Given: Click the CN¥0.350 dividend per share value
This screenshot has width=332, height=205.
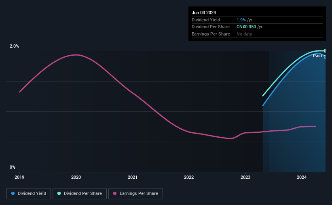Looking at the screenshot, I should tap(246, 27).
